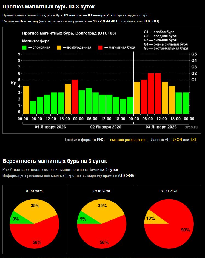Click the "Прогноз магнитных бурь на 3 суток" heading
Viewport: 205px width, 258px height.
[x=49, y=7]
